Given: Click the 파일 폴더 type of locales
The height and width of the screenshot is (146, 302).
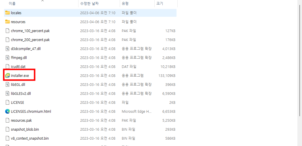Looking at the screenshot, I should point(129,13).
